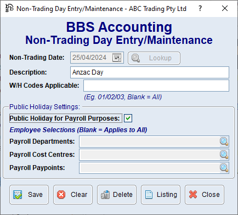Click inside the Payroll Departments text box
This screenshot has width=238, height=215.
click(150, 142)
